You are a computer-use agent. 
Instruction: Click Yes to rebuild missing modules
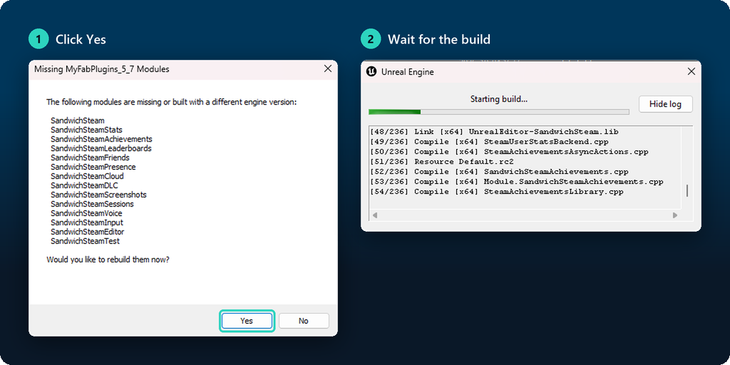[247, 321]
